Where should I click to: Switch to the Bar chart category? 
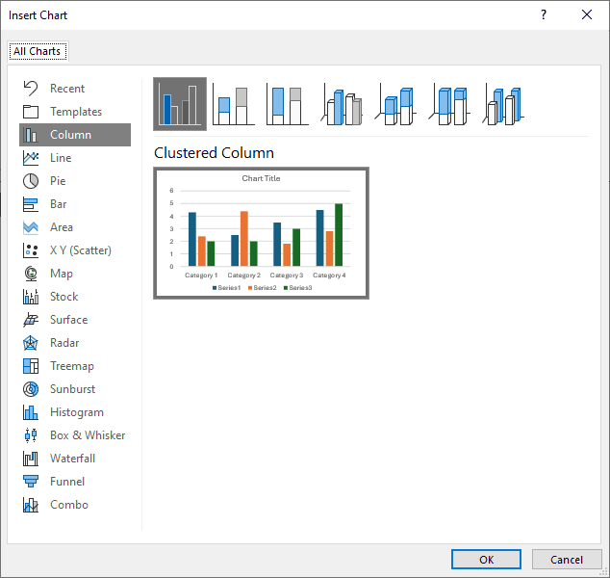[58, 204]
